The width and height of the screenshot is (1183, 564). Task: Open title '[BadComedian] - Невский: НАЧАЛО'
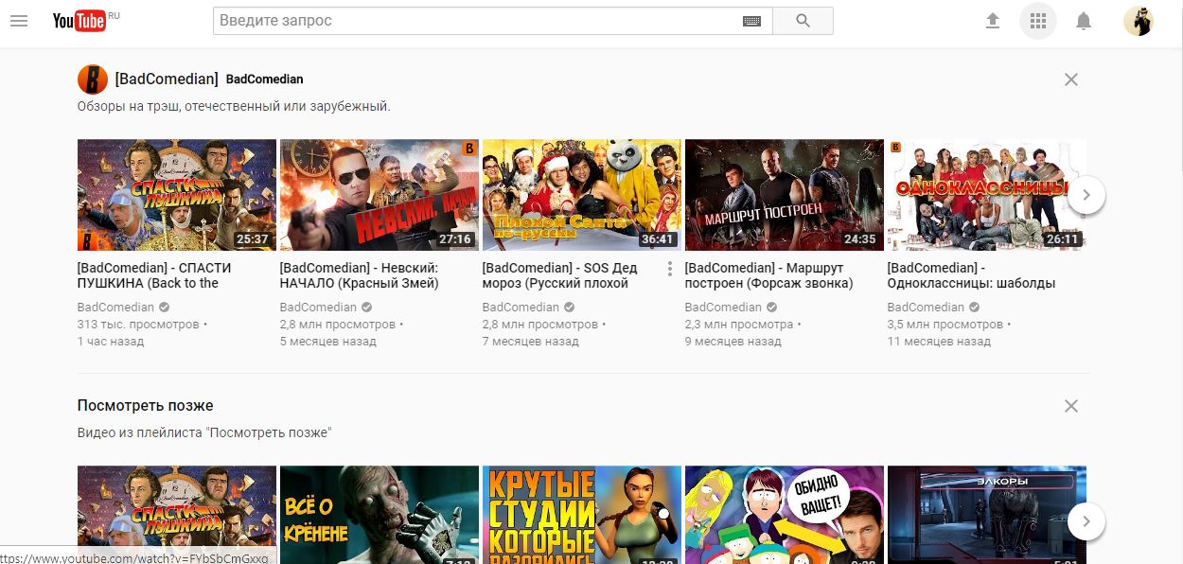tap(360, 275)
